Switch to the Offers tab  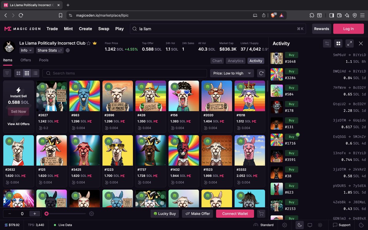click(26, 60)
